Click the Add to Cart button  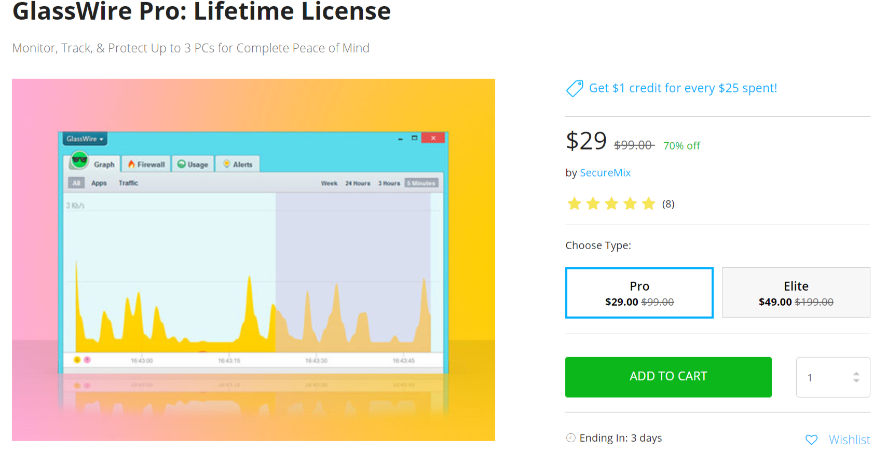pos(668,377)
